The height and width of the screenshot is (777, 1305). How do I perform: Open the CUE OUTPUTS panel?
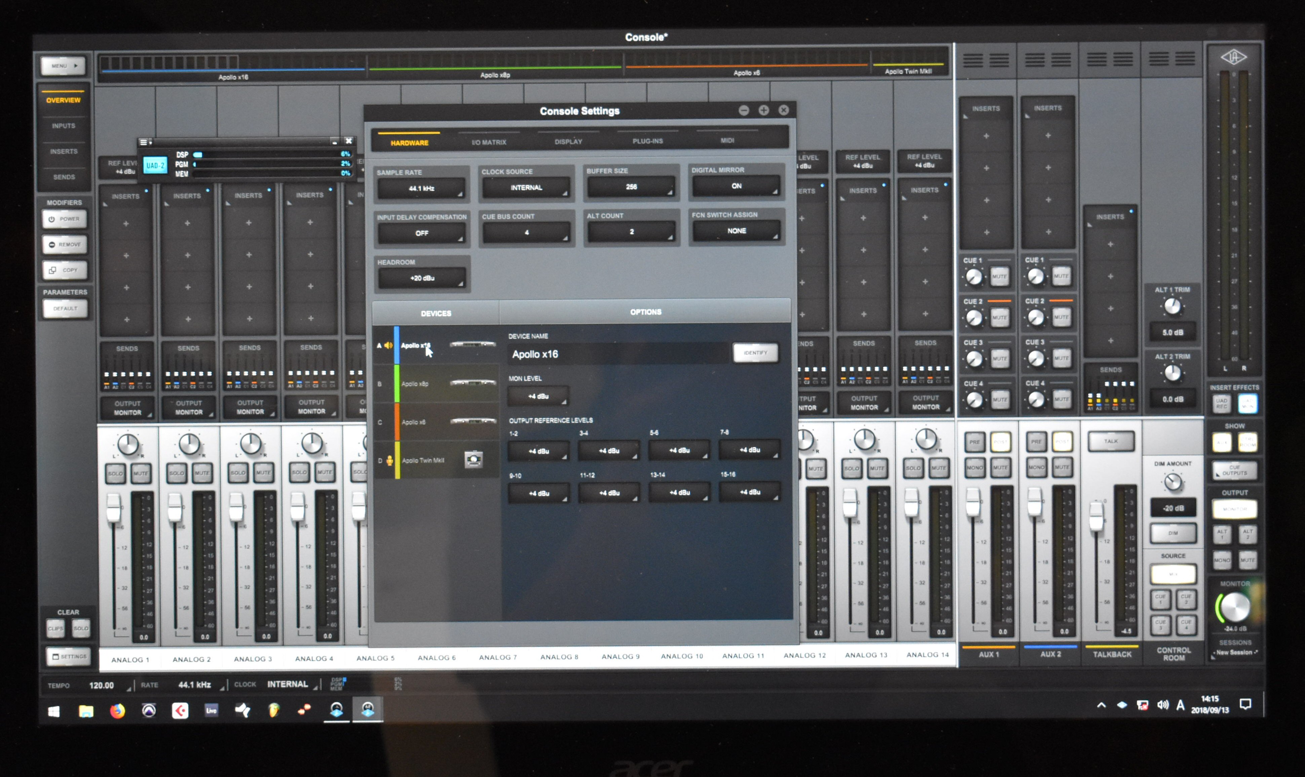pyautogui.click(x=1234, y=471)
